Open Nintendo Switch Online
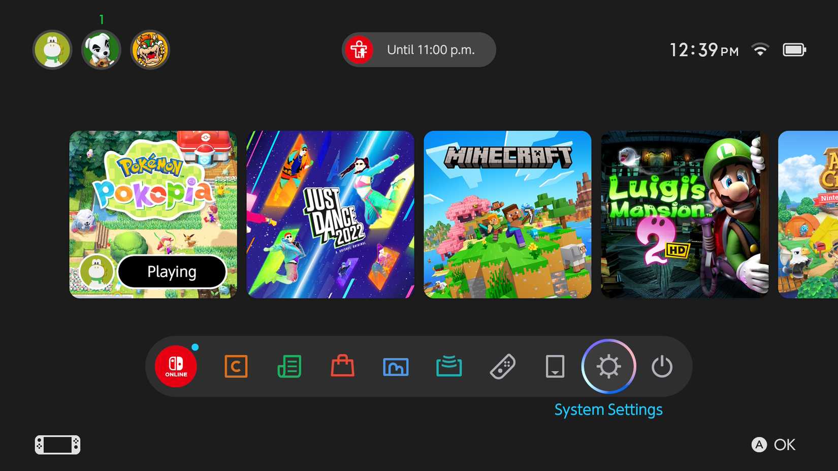The width and height of the screenshot is (838, 471). click(176, 366)
